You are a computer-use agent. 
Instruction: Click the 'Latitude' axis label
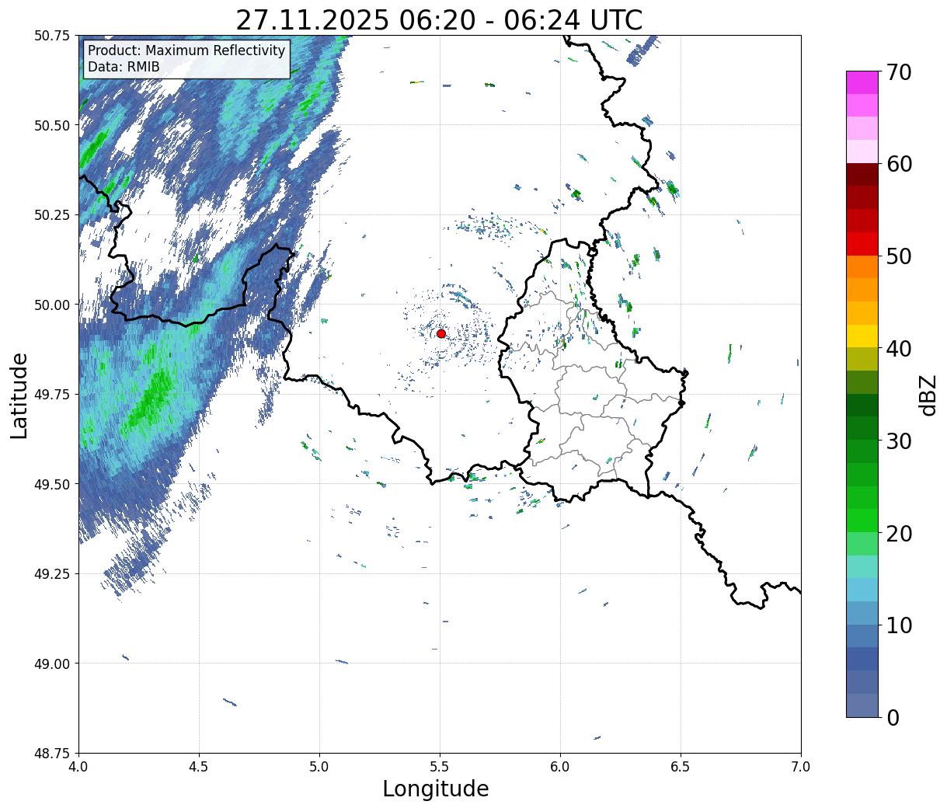click(x=19, y=395)
